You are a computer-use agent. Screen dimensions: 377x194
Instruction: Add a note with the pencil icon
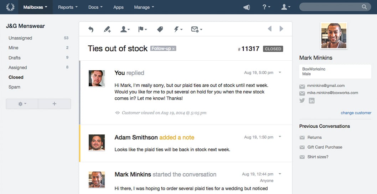pyautogui.click(x=107, y=29)
